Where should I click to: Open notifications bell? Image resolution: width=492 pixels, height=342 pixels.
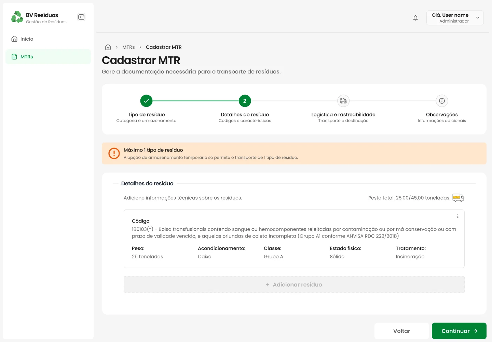tap(415, 18)
